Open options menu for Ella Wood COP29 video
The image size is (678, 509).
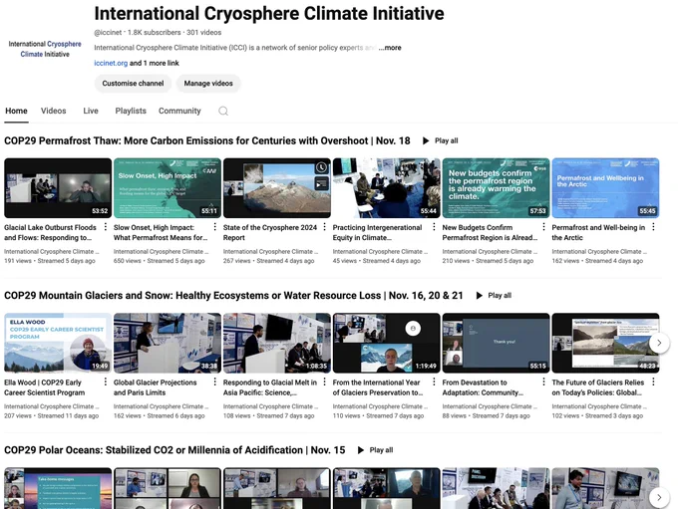pyautogui.click(x=105, y=382)
